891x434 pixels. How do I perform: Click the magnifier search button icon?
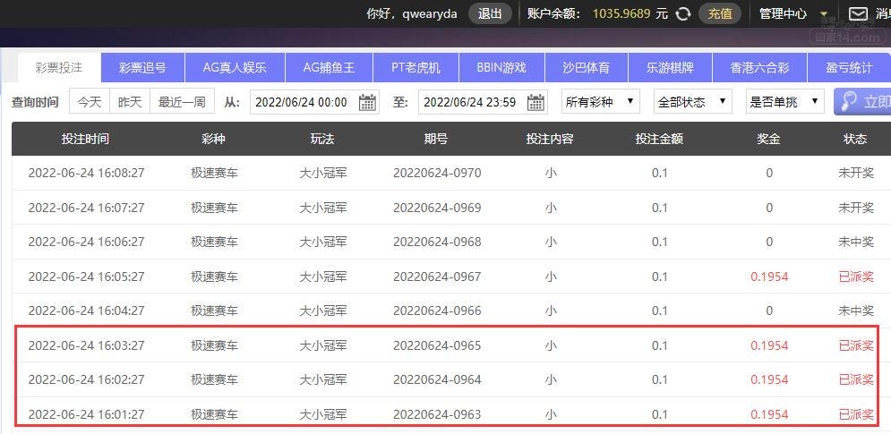click(x=848, y=102)
